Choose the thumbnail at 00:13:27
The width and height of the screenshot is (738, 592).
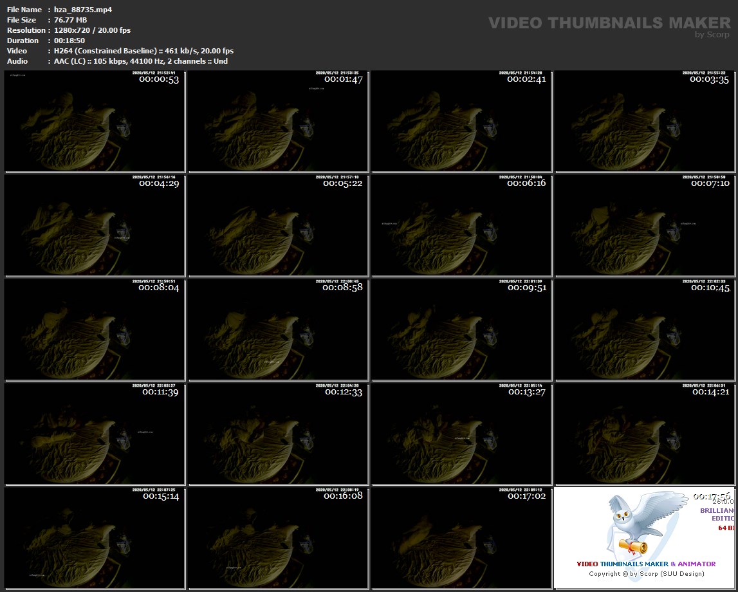tap(462, 434)
